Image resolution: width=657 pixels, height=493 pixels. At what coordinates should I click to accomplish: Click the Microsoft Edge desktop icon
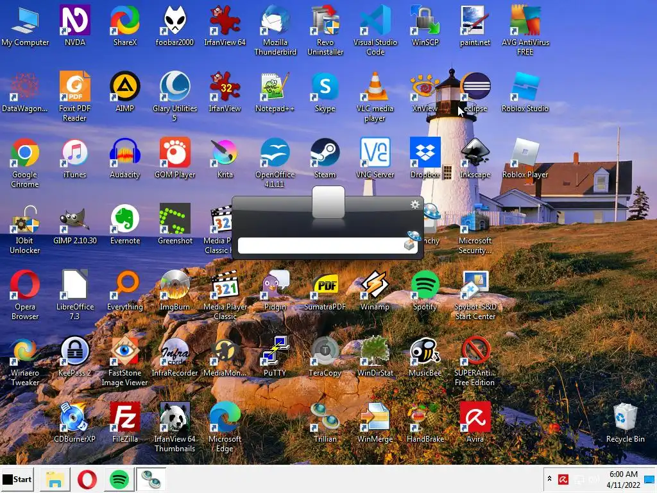click(225, 428)
